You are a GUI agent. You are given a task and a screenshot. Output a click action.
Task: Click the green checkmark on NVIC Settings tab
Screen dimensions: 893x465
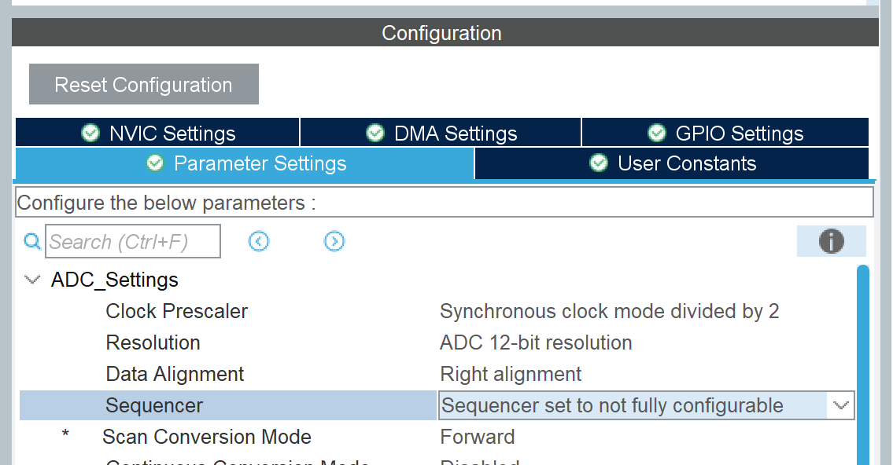(x=90, y=133)
